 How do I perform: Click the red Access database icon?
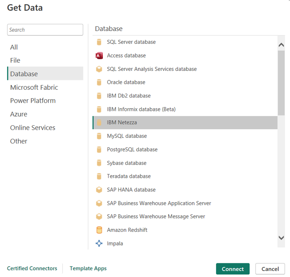pyautogui.click(x=99, y=55)
